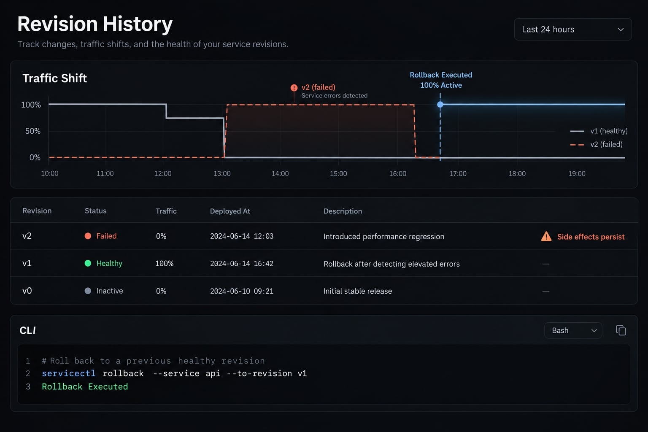
Task: Click the Traffic column header
Action: (x=166, y=211)
